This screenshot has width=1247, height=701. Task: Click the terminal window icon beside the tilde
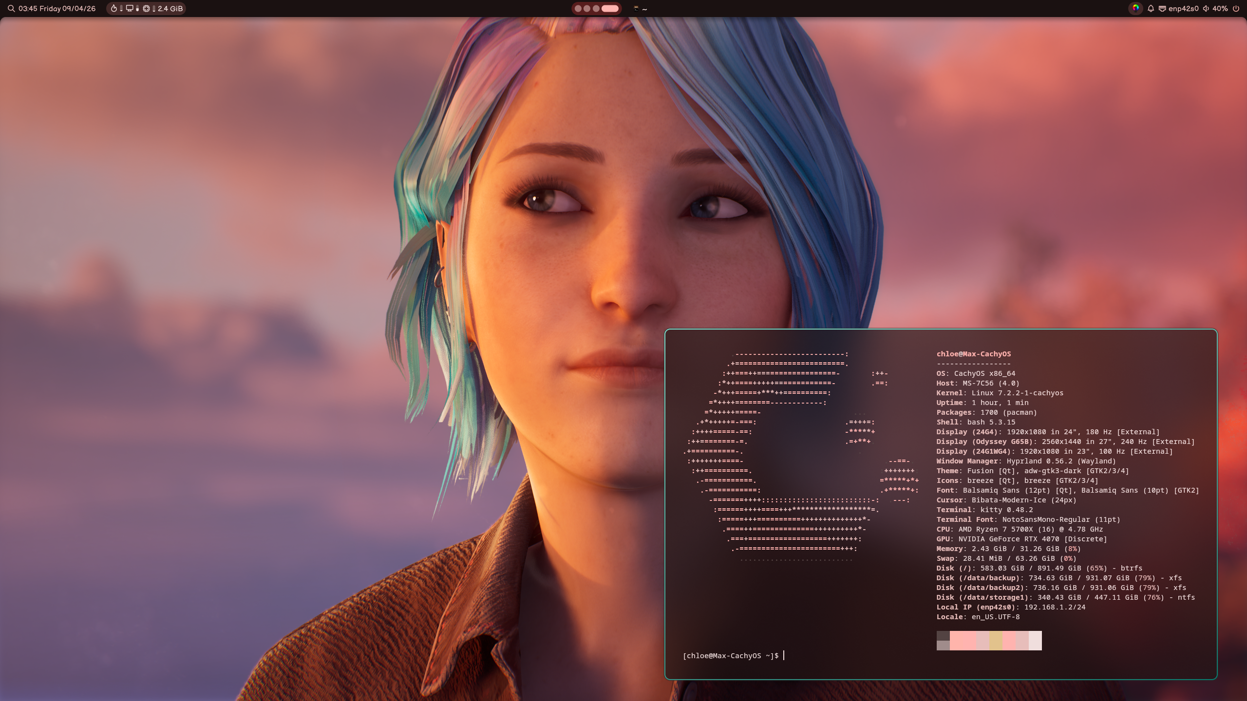[636, 8]
